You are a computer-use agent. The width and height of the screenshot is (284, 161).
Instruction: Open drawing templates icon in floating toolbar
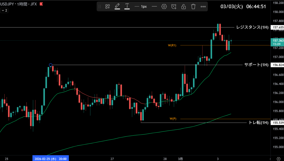tap(108, 6)
